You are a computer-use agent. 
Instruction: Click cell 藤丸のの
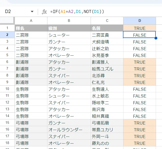[x=107, y=143]
